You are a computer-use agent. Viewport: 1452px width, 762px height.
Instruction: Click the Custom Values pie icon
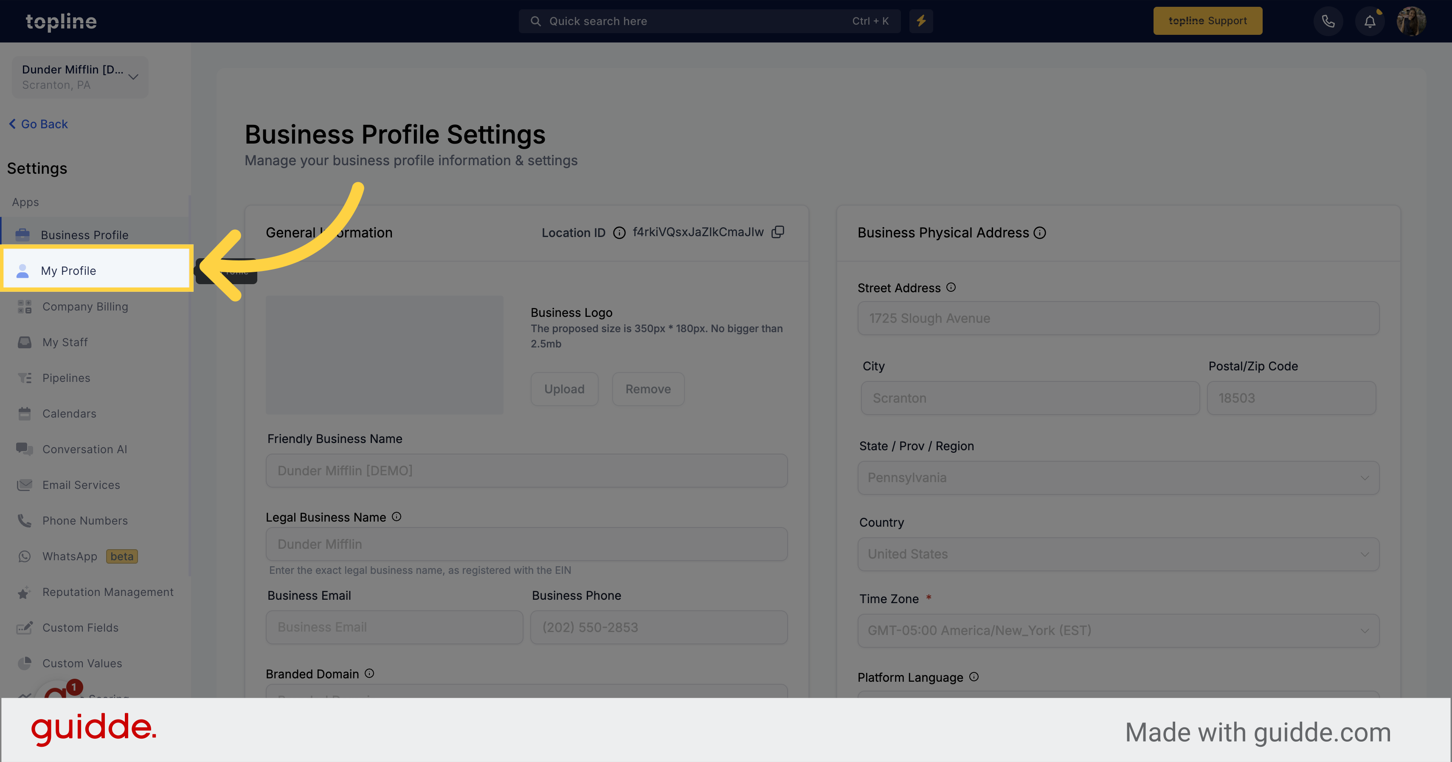point(24,663)
